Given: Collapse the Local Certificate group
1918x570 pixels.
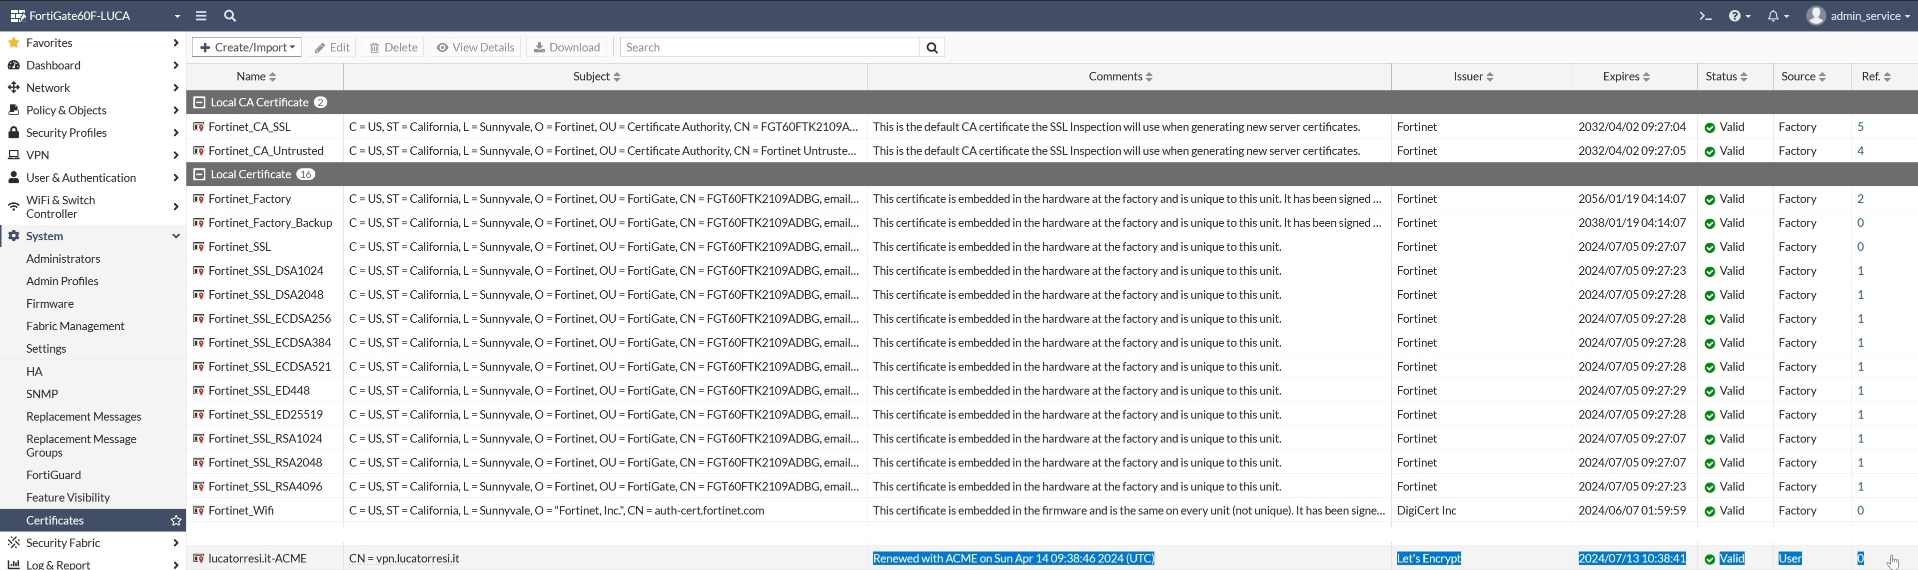Looking at the screenshot, I should tap(199, 174).
